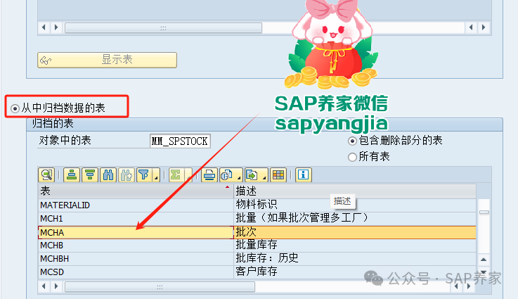
Task: Click upper panel left-side scroll-right arrow
Action: coord(56,27)
